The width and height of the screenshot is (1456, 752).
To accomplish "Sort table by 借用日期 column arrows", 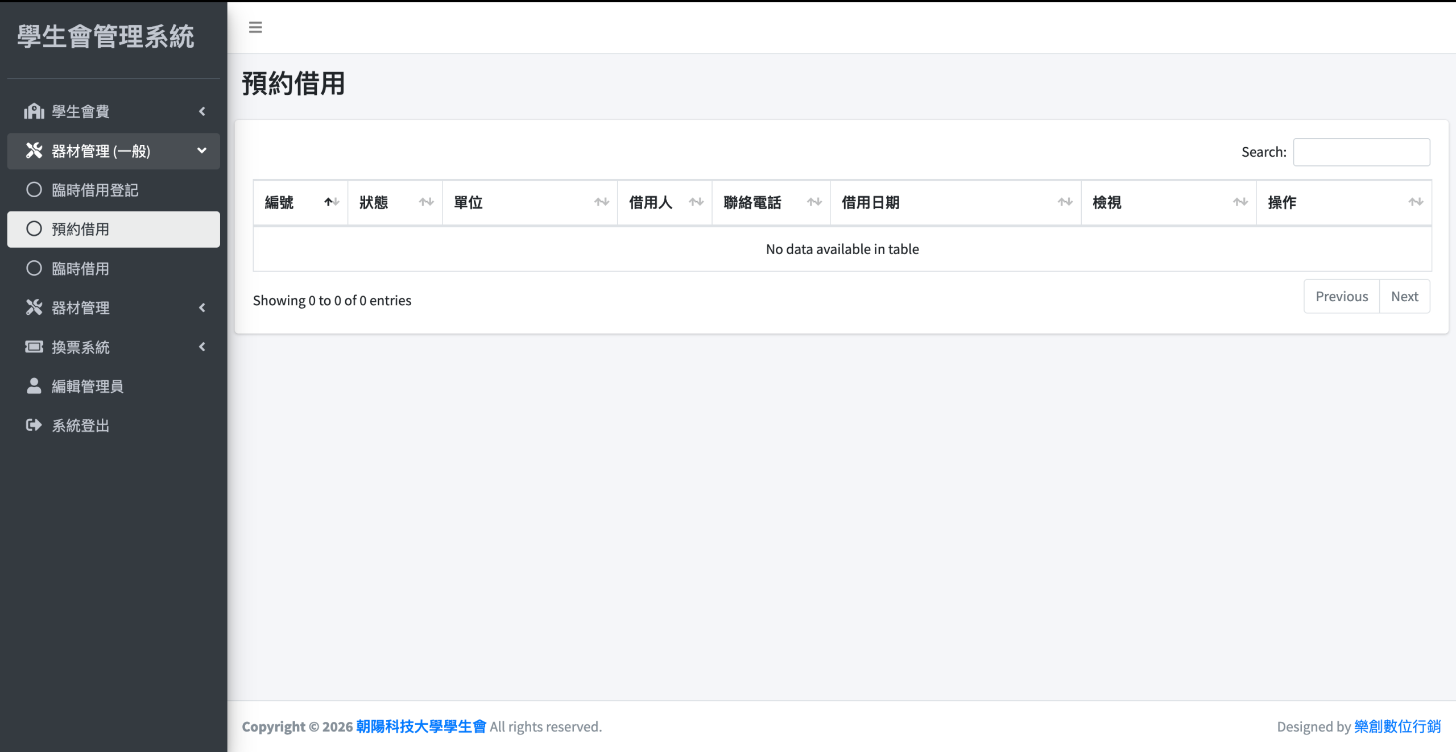I will coord(1065,202).
